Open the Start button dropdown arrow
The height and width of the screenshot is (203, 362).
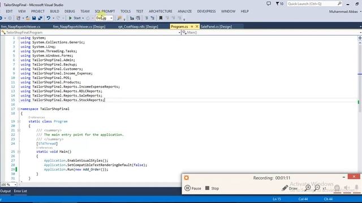point(83,18)
